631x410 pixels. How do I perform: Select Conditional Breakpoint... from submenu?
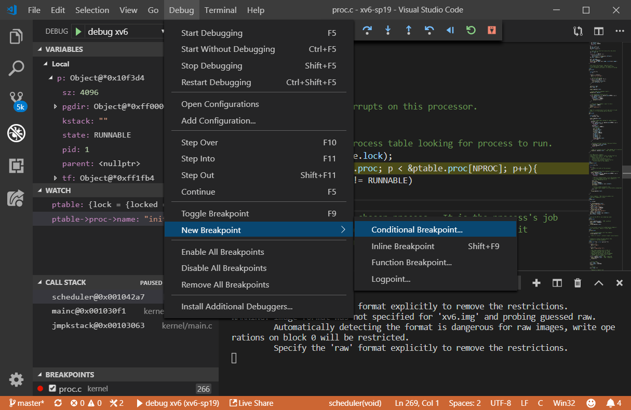pyautogui.click(x=417, y=230)
